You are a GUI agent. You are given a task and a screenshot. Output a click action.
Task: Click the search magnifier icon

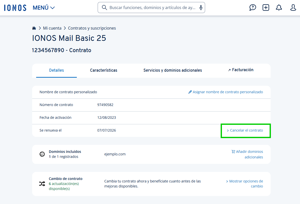[104, 8]
